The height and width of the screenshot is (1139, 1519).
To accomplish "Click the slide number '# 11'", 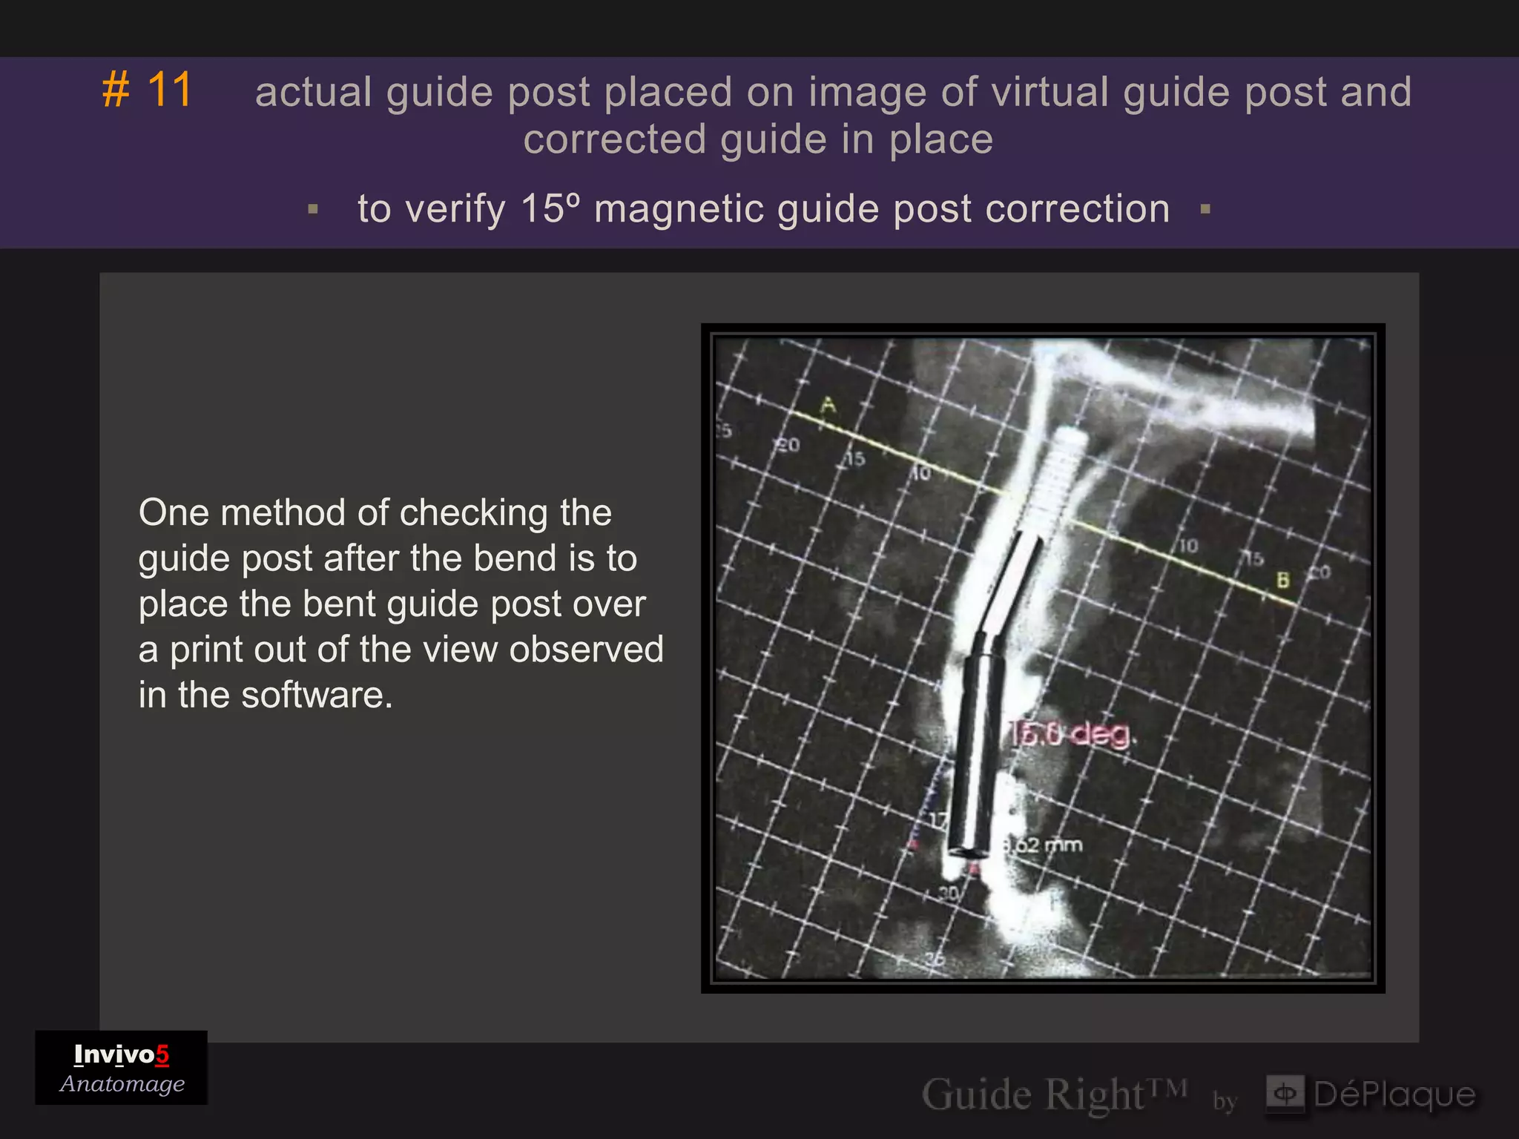I will click(147, 90).
